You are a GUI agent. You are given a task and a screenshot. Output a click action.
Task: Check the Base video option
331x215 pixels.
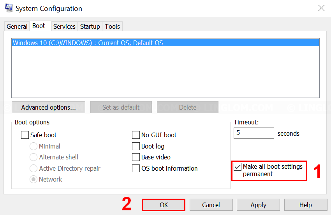point(136,157)
